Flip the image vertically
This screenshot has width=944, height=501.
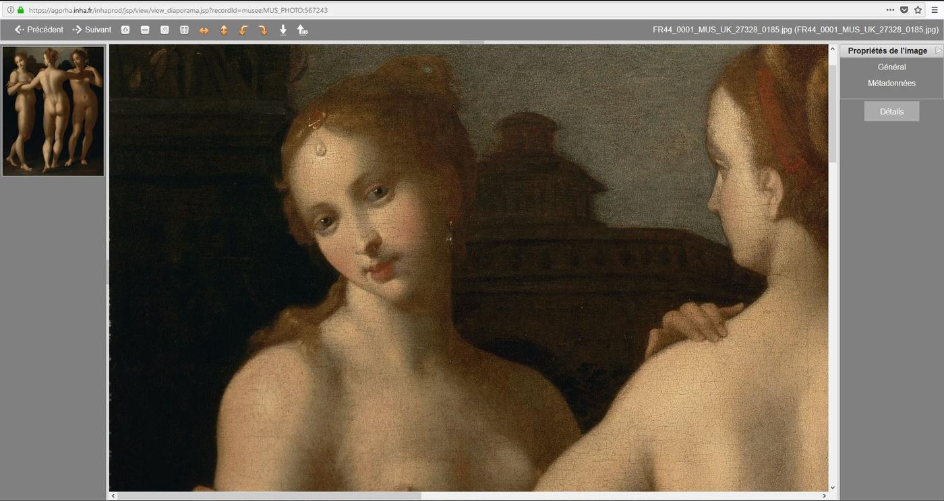[x=224, y=30]
